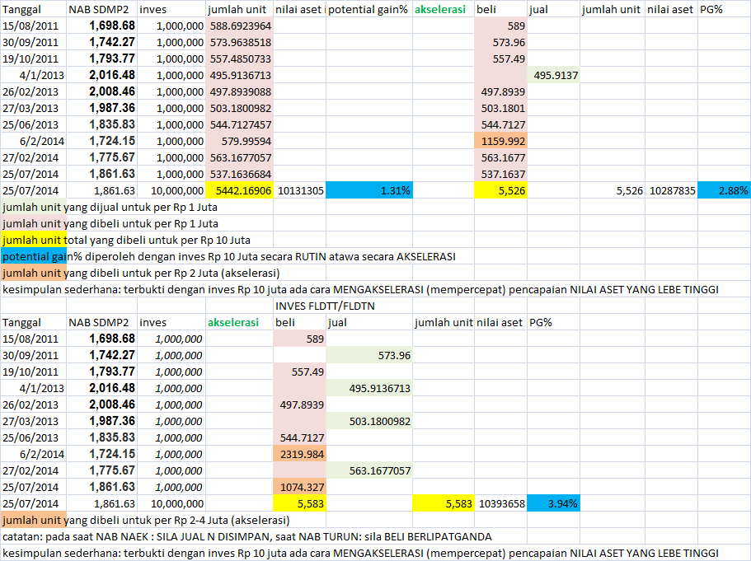
Task: Click legend row 'jumlah unit yang dijual untuk per Rp 1 Juta'
Action: coord(110,208)
